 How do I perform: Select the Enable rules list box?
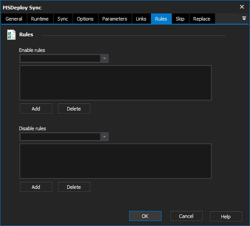pos(116,83)
